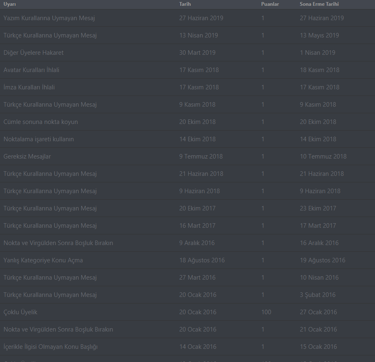Screen dimensions: 375x362
Task: Select Türkçe Kurallarına Uymayan Mesaj dated 16 Mart 2017
Action: click(50, 226)
